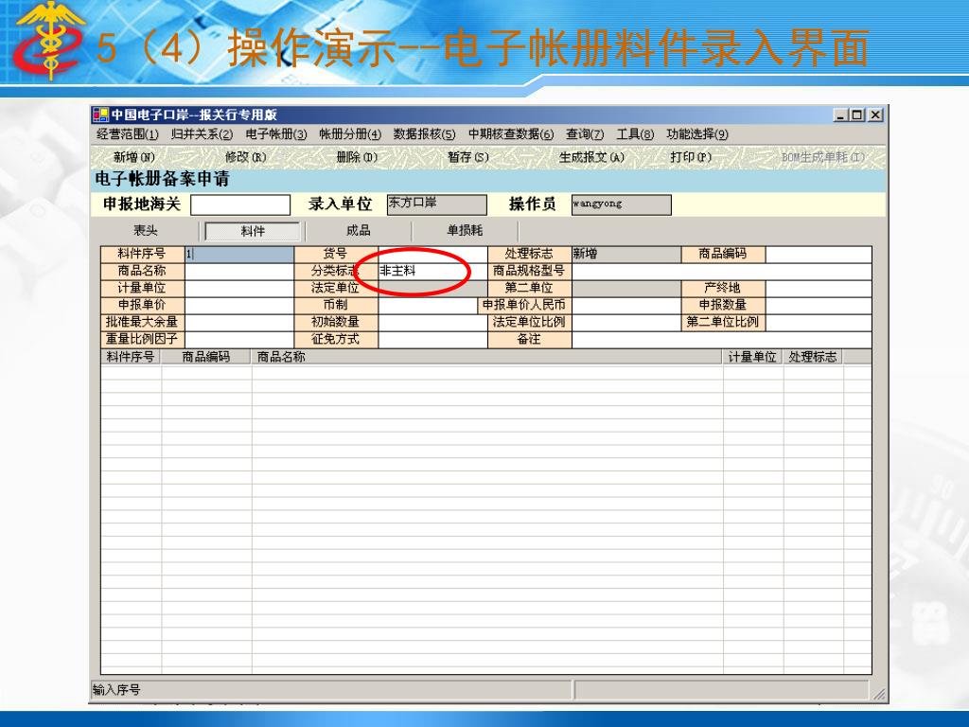Click the 重量比例因子 input field
The width and height of the screenshot is (969, 727).
[x=239, y=340]
